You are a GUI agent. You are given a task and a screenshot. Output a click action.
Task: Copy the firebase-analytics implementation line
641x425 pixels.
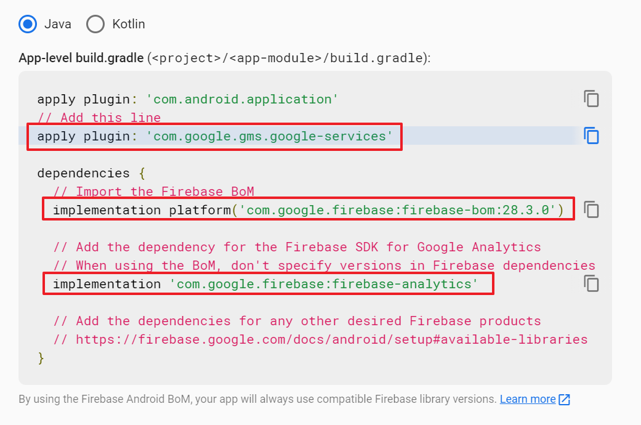(x=591, y=284)
